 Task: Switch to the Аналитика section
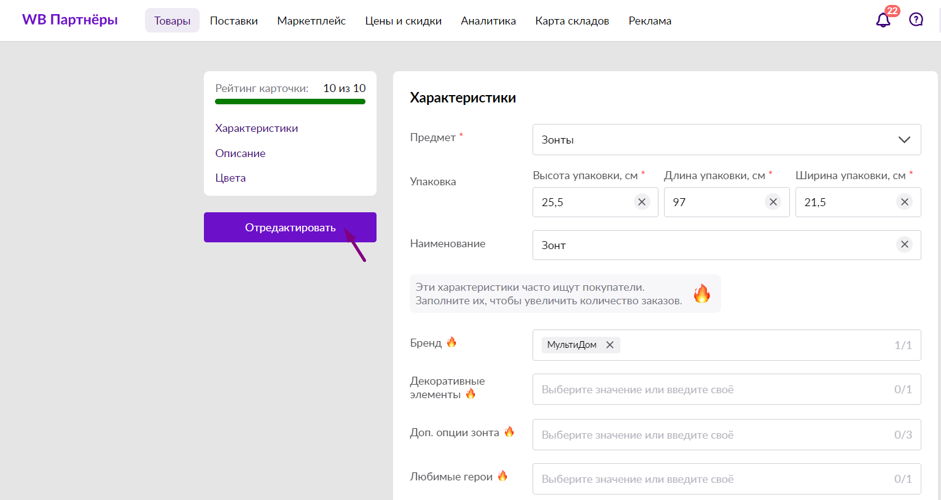coord(488,20)
